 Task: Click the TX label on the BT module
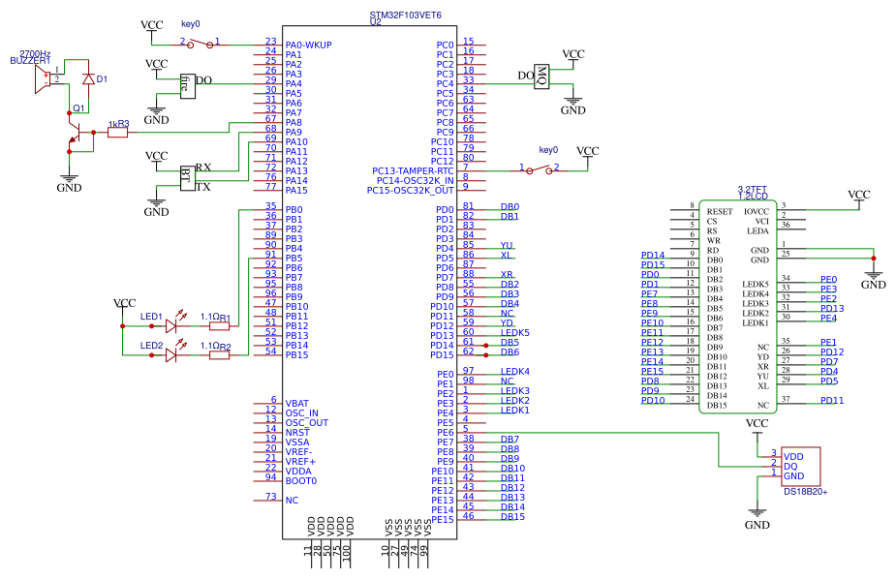(x=203, y=187)
